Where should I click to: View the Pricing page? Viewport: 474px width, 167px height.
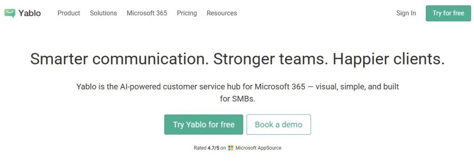click(187, 13)
